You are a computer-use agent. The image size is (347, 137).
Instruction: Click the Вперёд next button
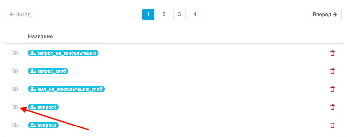tap(325, 15)
